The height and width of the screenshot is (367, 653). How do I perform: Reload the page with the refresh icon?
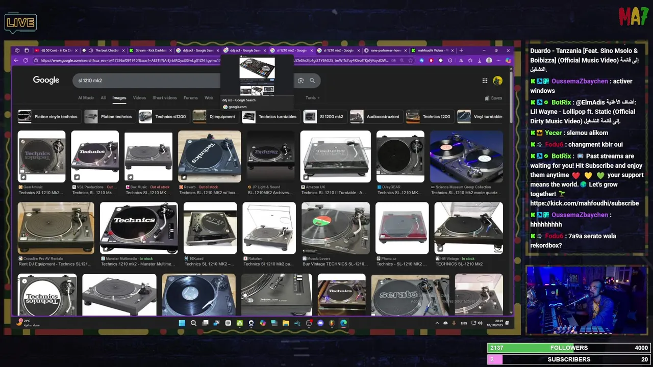pyautogui.click(x=26, y=60)
